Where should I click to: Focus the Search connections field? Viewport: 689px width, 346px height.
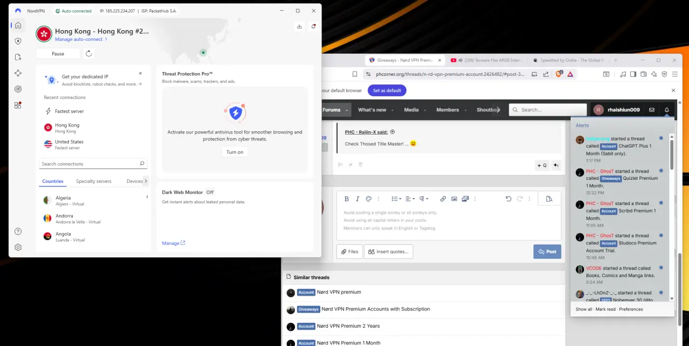(x=93, y=164)
